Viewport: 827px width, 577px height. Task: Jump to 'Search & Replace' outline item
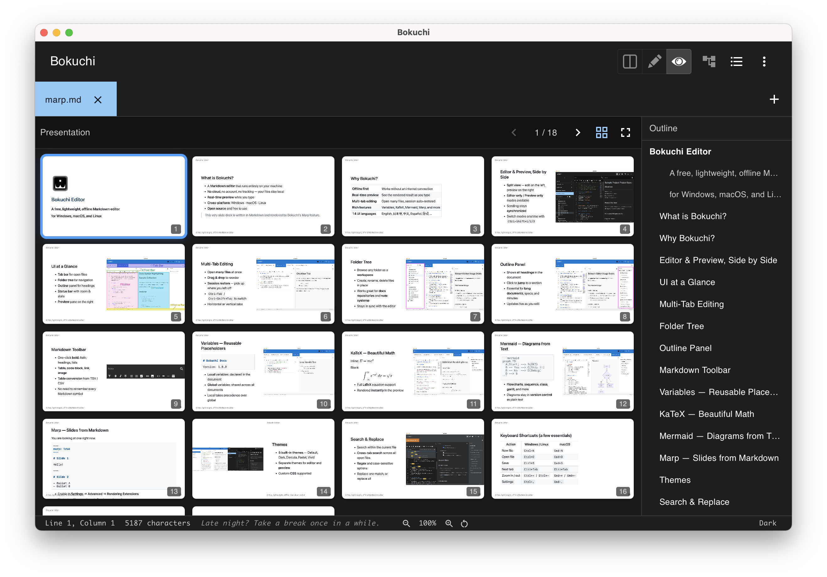[694, 502]
